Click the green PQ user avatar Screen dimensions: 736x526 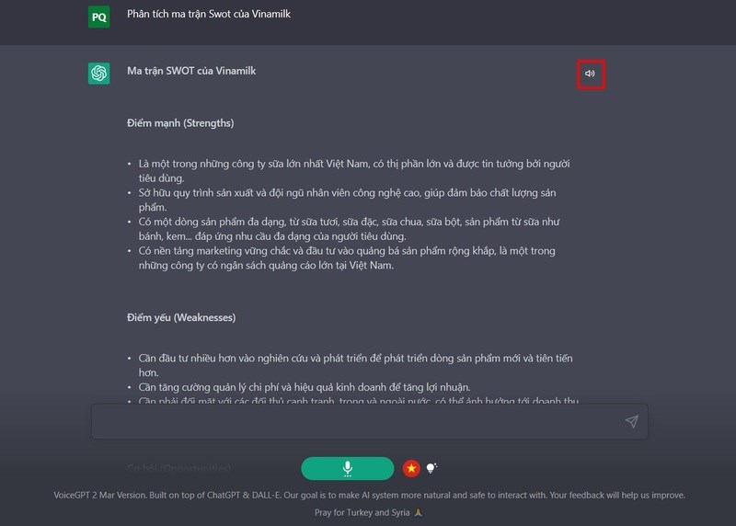99,17
